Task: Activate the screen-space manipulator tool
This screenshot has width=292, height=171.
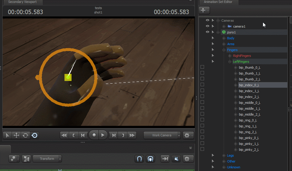Action: tap(35, 135)
